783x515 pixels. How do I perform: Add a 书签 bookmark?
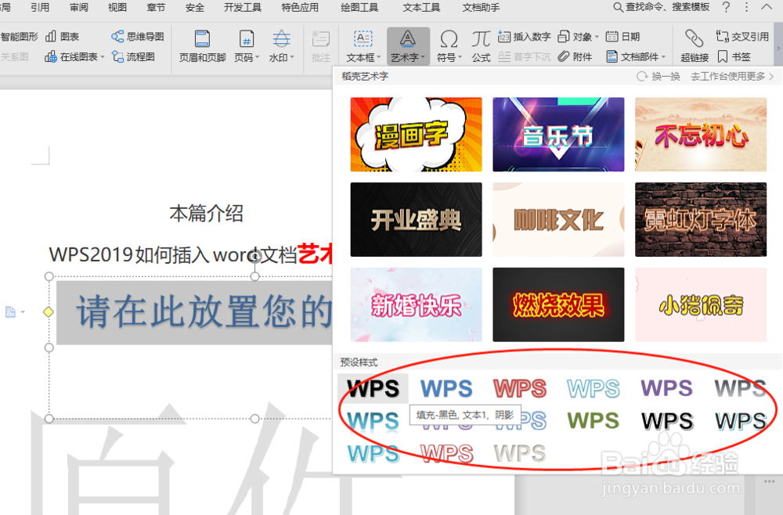click(734, 57)
